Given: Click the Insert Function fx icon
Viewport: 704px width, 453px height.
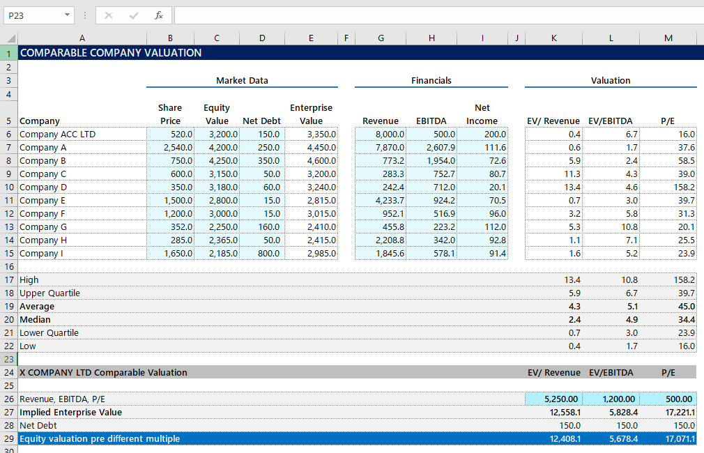Looking at the screenshot, I should 158,15.
